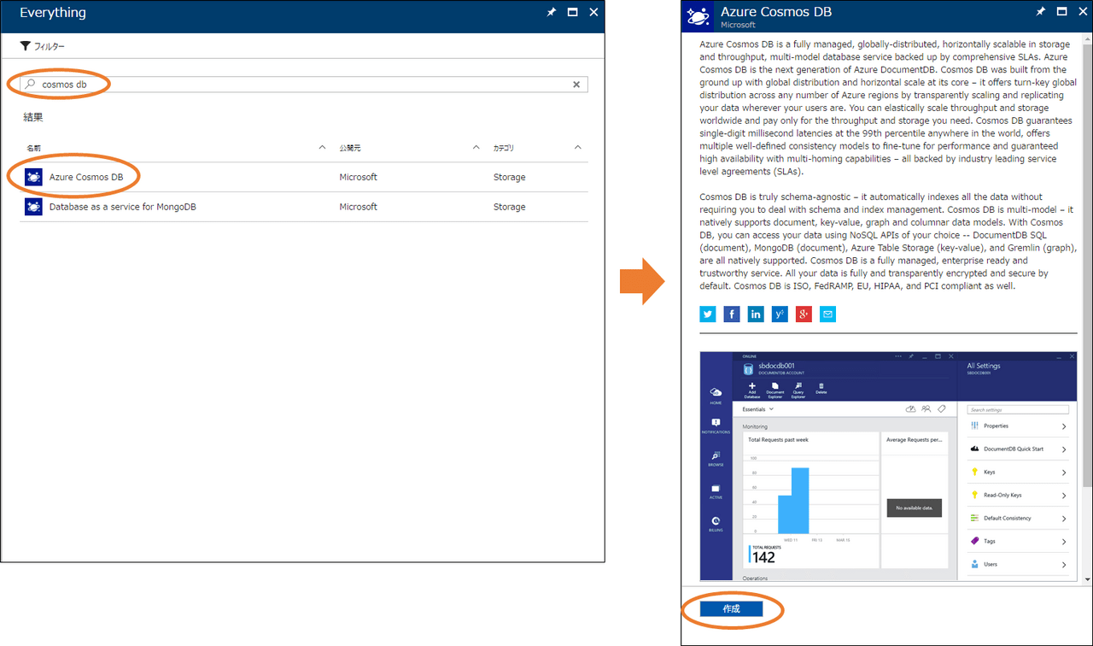Pin the Everything blade

(552, 13)
